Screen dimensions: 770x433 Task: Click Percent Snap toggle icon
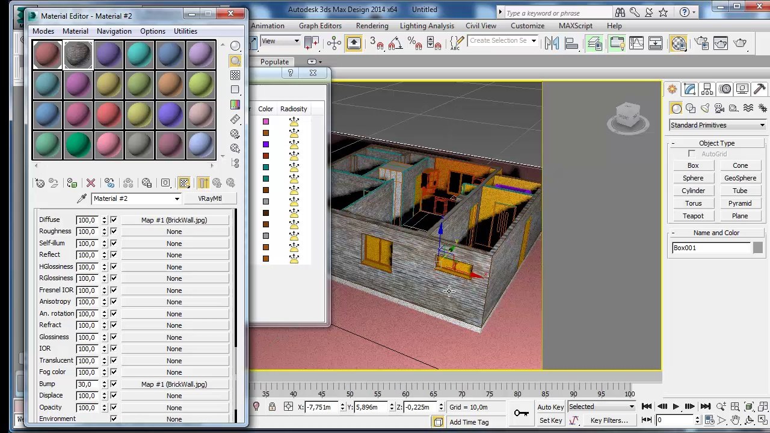414,43
